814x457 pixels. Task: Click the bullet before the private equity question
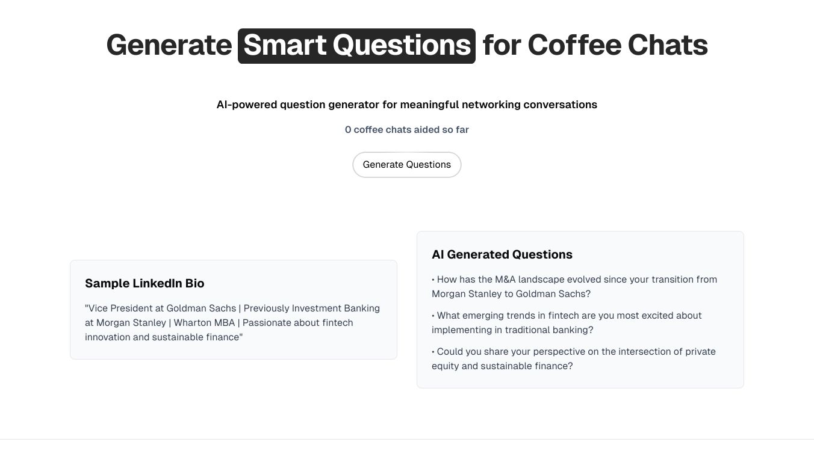click(x=433, y=352)
